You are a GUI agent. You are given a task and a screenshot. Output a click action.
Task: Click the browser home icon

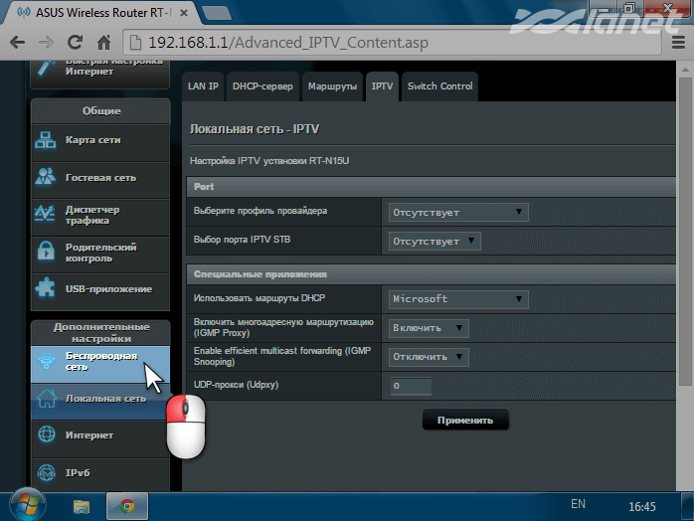(x=103, y=43)
